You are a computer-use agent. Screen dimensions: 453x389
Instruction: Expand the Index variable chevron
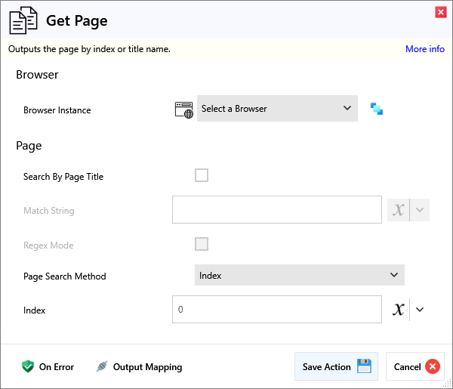[421, 309]
